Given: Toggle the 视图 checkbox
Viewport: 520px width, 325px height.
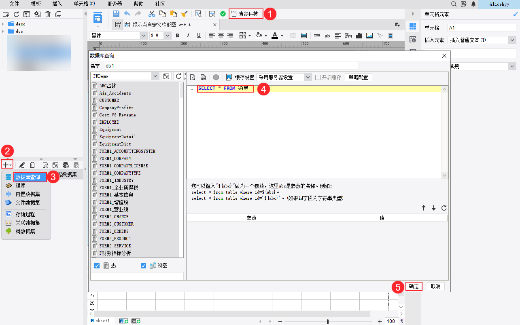Looking at the screenshot, I should (144, 266).
